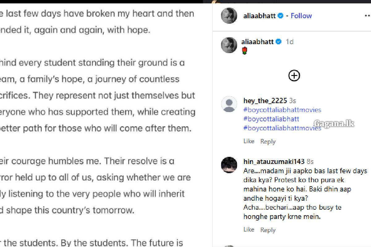Open hin_atauzumaki143 username link
The image size is (371, 247).
point(274,161)
